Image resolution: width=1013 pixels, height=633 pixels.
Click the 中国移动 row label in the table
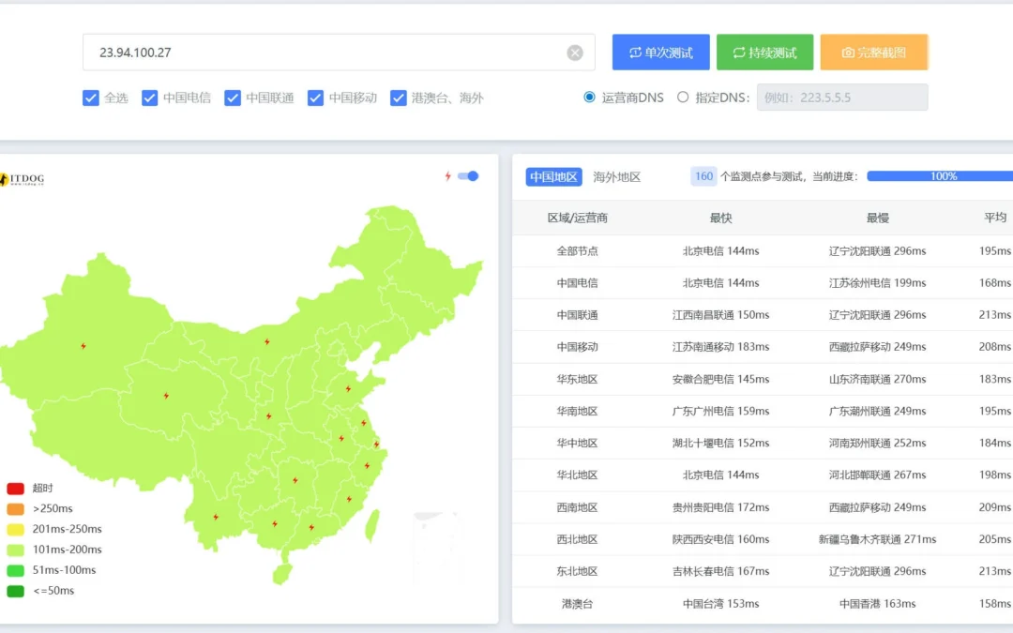click(x=577, y=347)
